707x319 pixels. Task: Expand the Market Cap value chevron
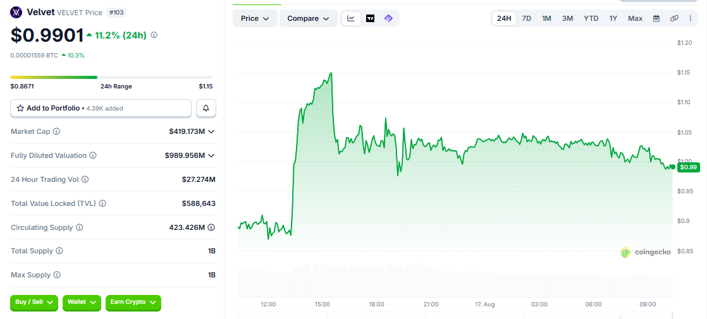[211, 131]
